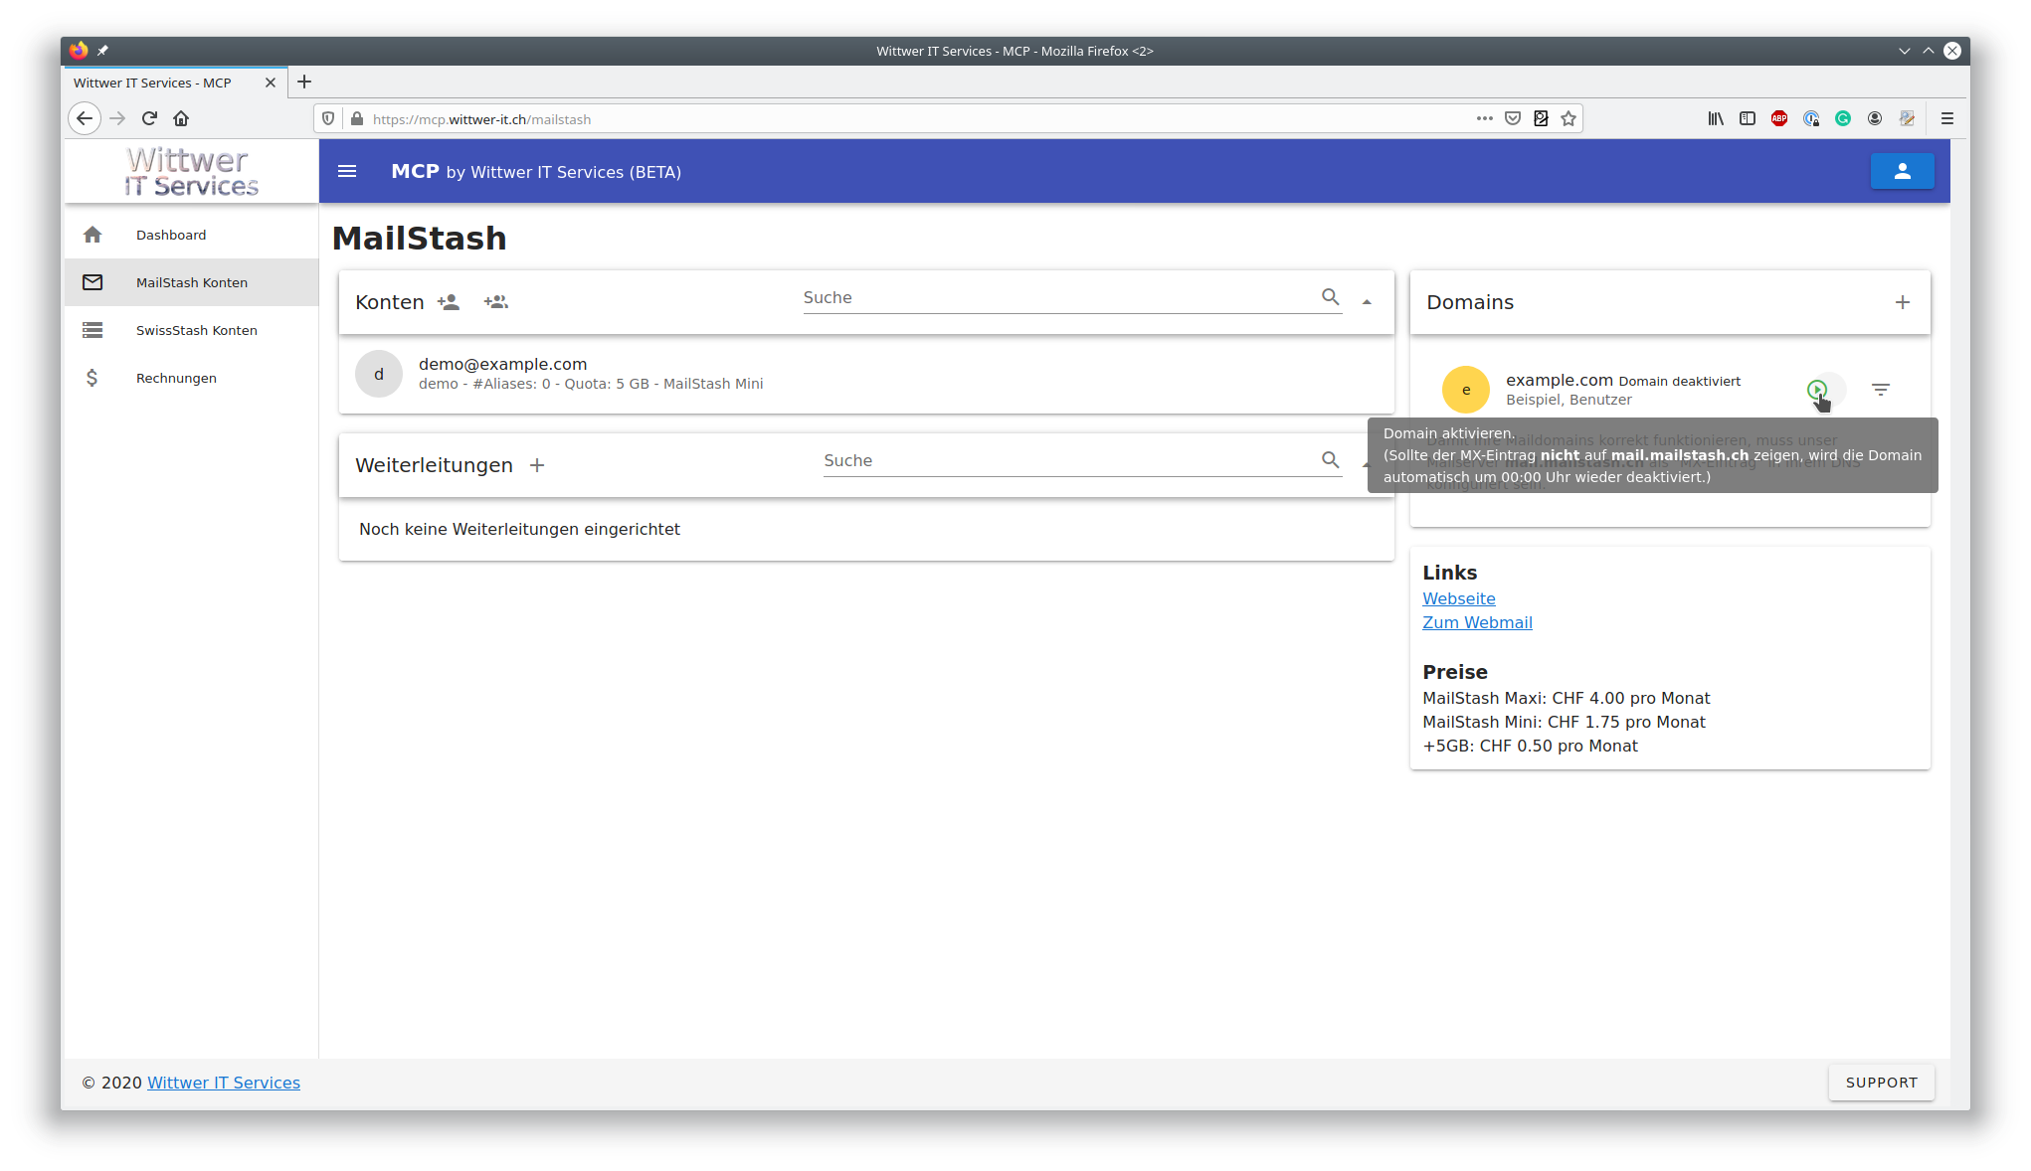
Task: Click the SUPPORT button
Action: [x=1881, y=1083]
